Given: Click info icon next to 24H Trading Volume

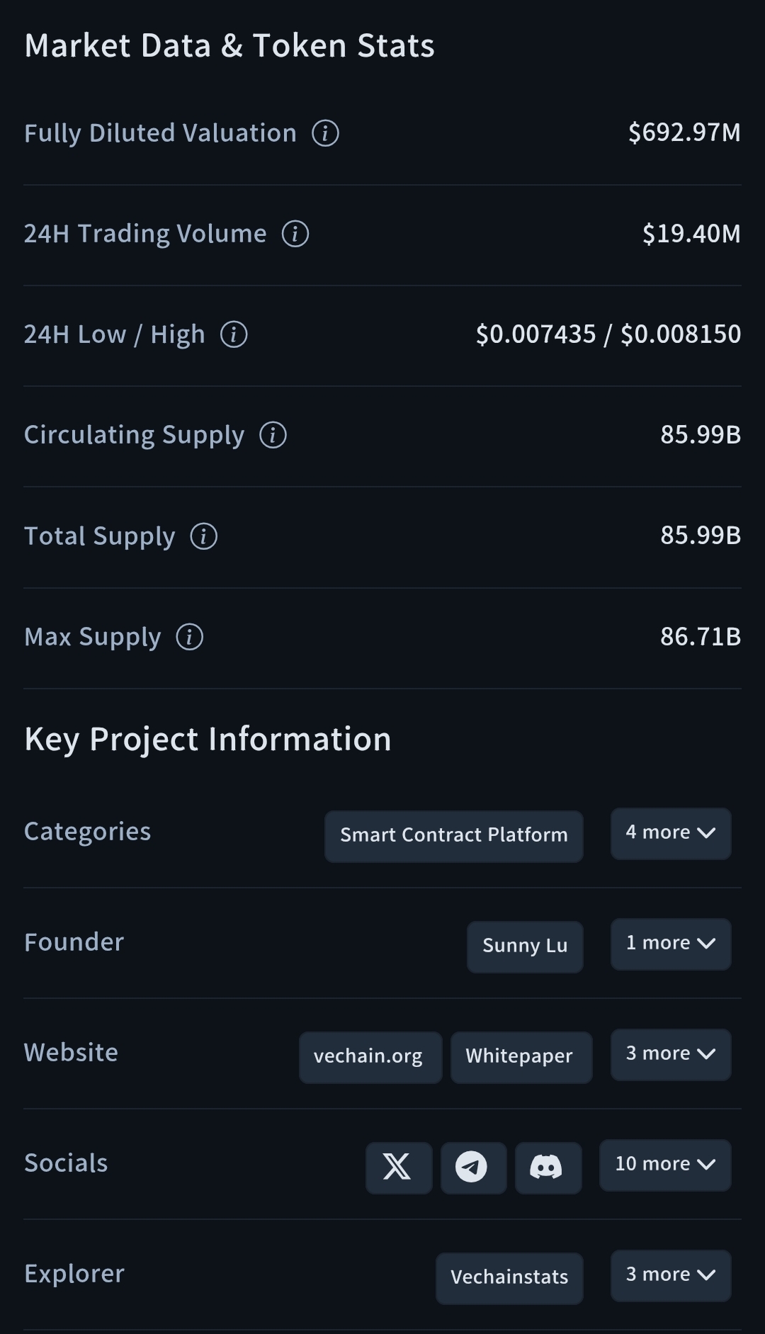Looking at the screenshot, I should [x=295, y=234].
